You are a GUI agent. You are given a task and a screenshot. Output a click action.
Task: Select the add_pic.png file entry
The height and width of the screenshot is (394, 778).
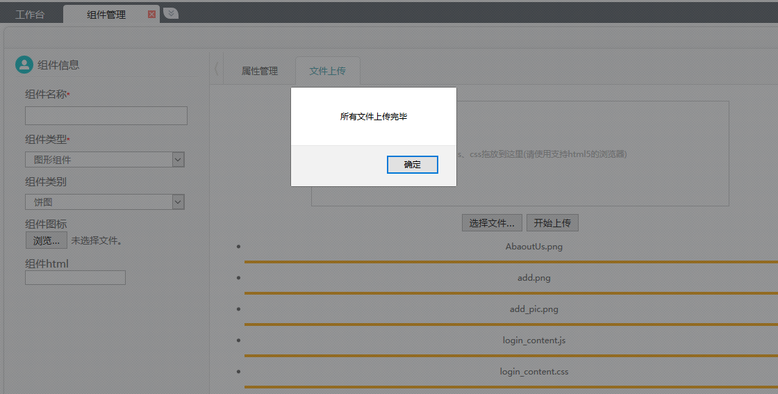(534, 309)
